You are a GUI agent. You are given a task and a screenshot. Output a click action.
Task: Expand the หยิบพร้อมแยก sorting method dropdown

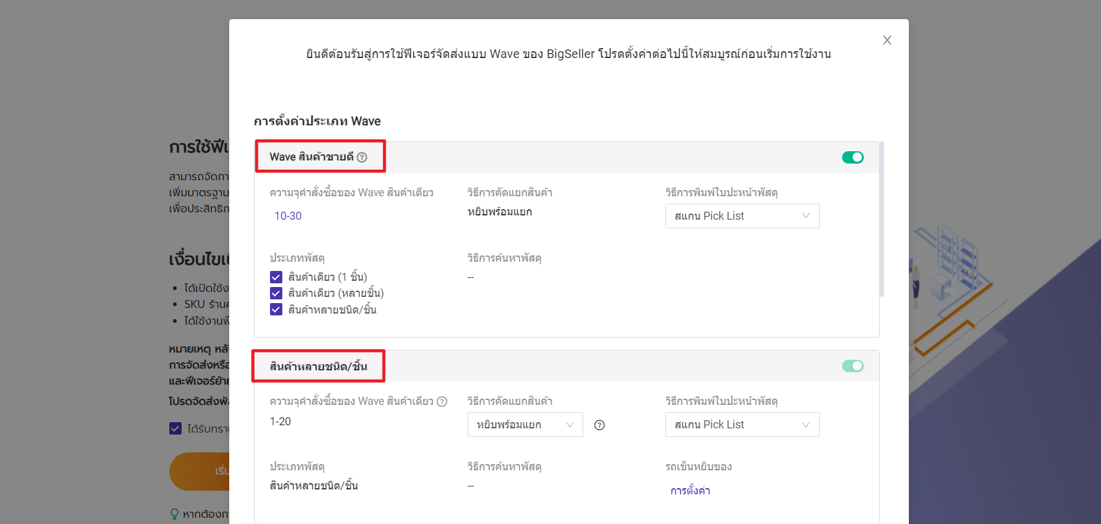click(525, 425)
